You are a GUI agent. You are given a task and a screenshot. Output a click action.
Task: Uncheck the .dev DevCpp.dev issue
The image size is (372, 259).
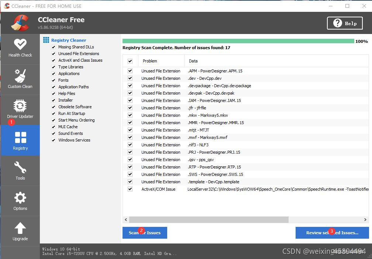(x=130, y=78)
